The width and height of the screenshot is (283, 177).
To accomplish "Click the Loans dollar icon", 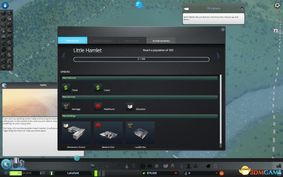I will [98, 87].
